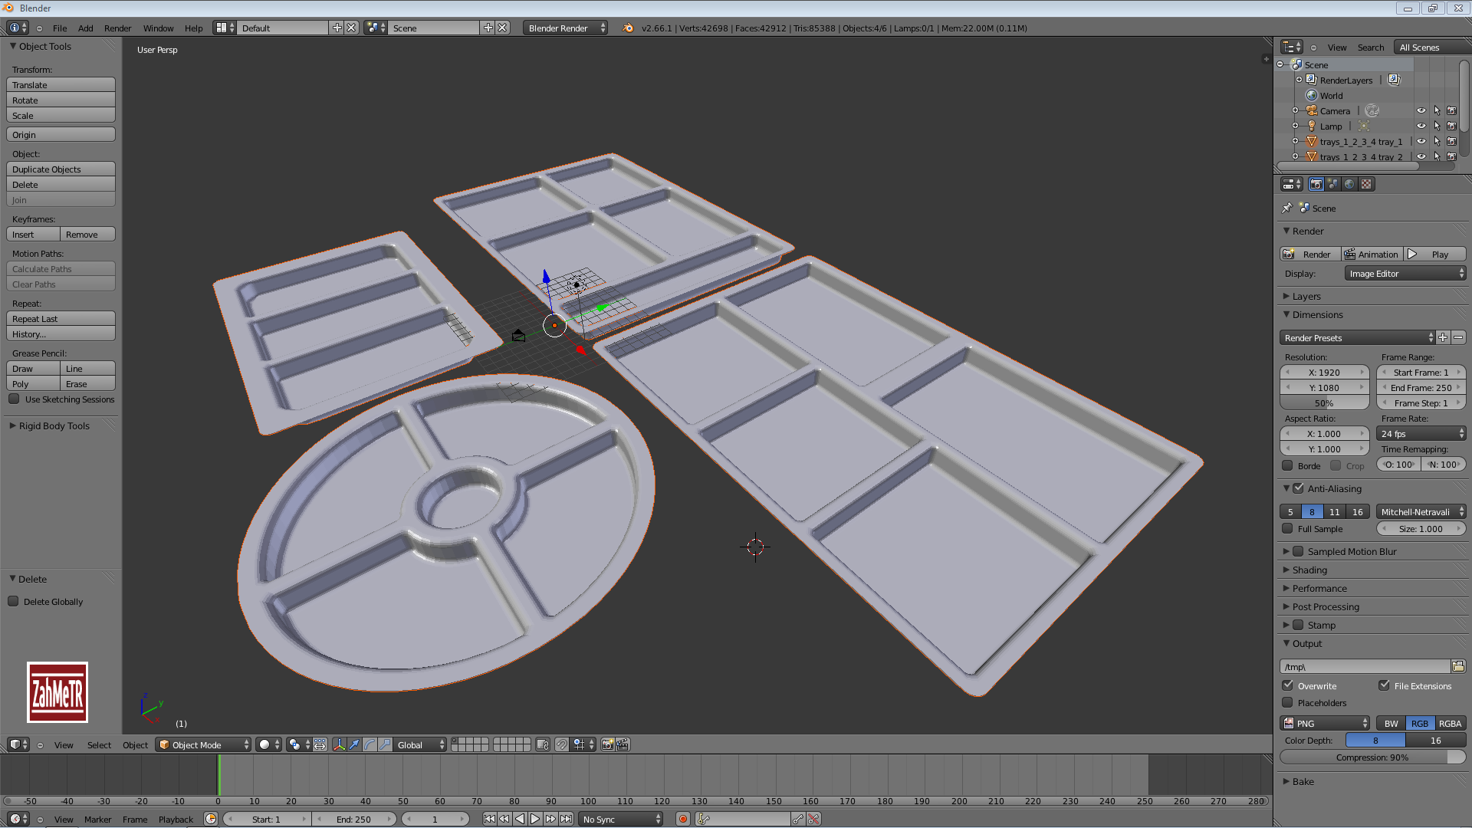This screenshot has height=828, width=1472.
Task: Hide the Camera with eye icon
Action: point(1421,110)
